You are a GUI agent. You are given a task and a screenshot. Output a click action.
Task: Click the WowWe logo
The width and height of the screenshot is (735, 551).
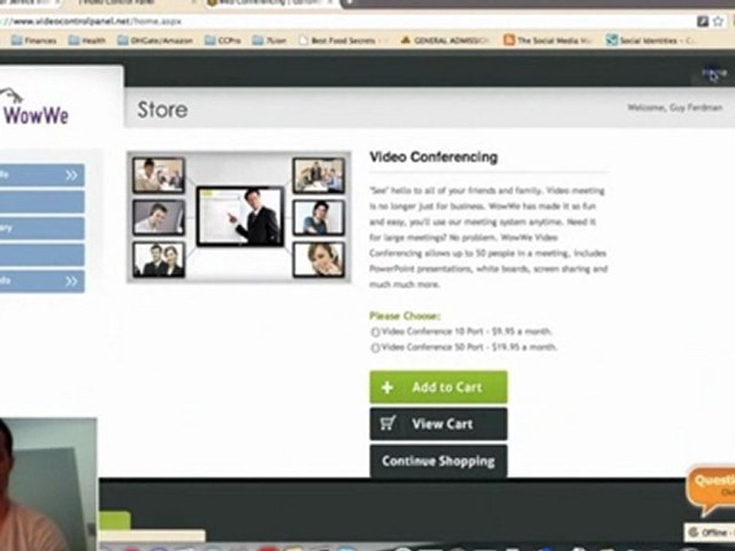pos(35,108)
